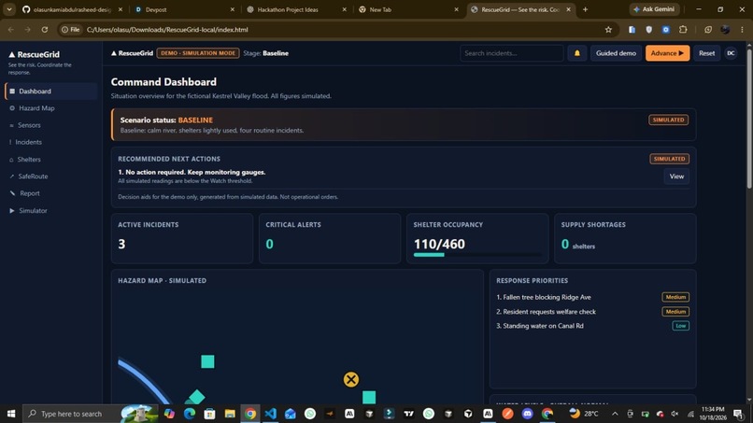Viewport: 753px width, 423px height.
Task: Open TradingView from taskbar
Action: tap(408, 414)
